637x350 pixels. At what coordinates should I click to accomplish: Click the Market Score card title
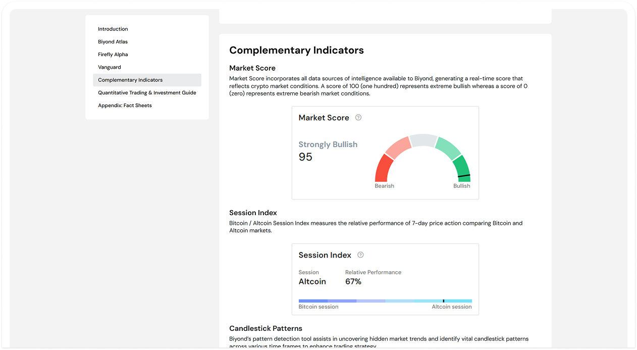click(324, 118)
